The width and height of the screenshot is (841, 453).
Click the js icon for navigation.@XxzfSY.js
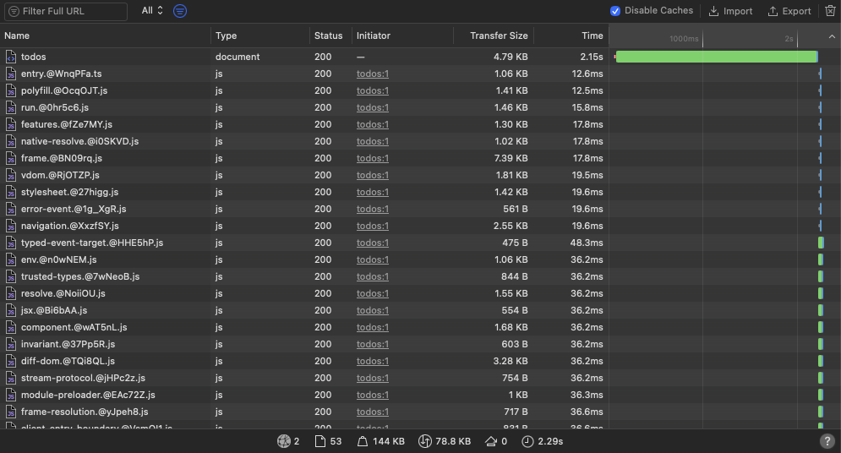pyautogui.click(x=11, y=226)
